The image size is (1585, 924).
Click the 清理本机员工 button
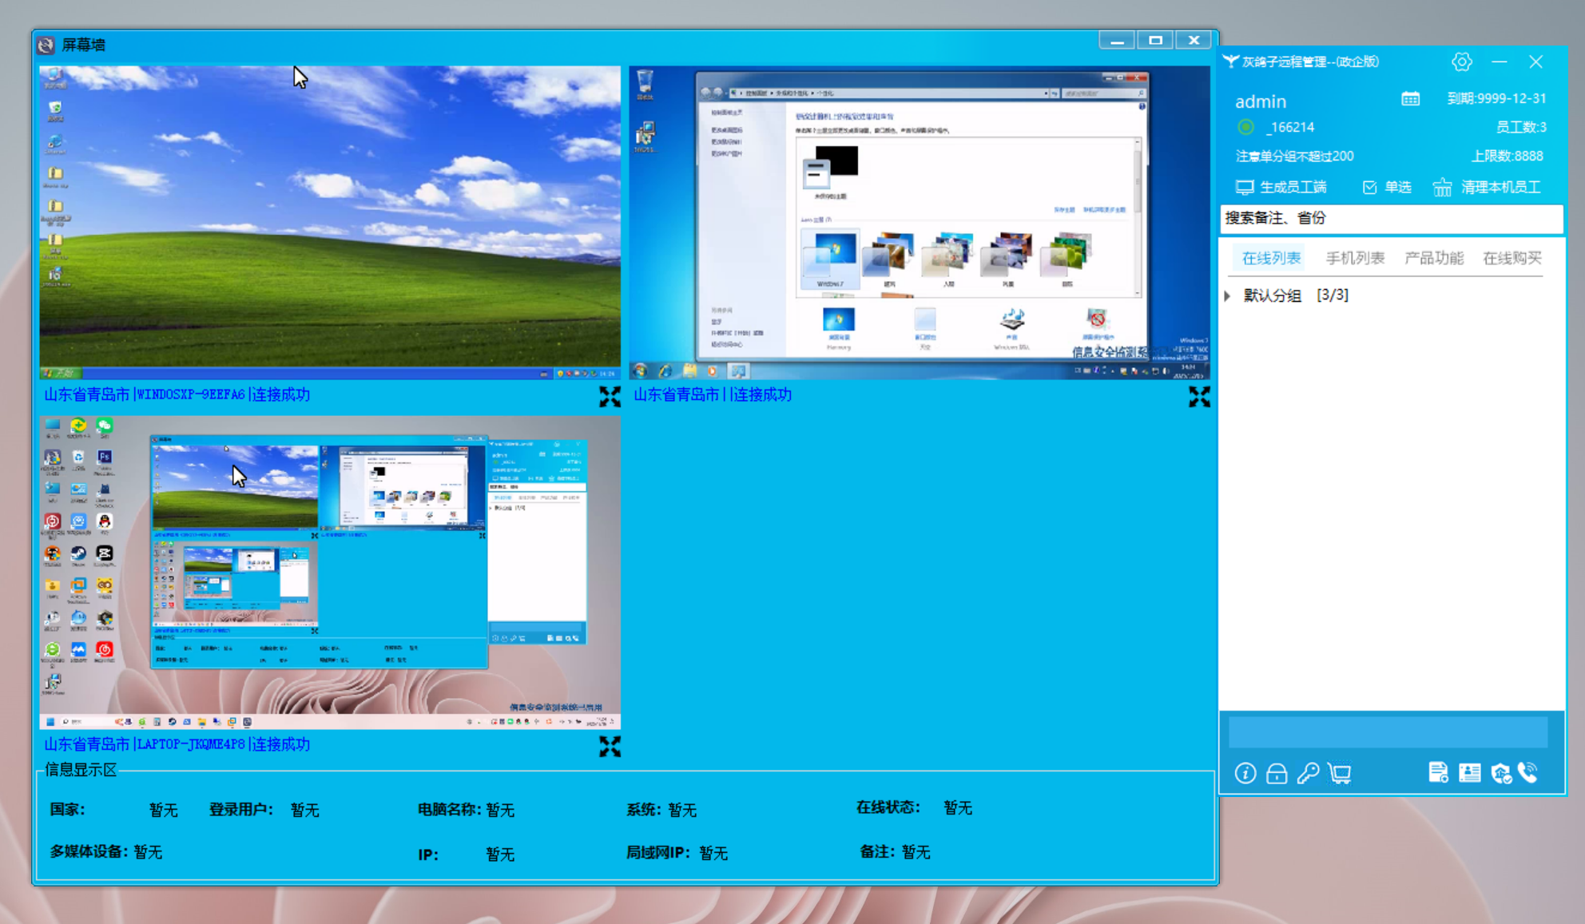pos(1488,187)
